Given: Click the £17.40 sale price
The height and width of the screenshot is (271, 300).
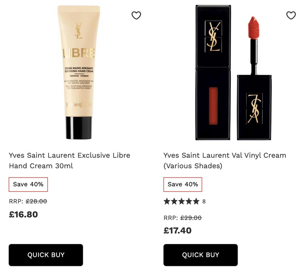Looking at the screenshot, I should tap(178, 231).
